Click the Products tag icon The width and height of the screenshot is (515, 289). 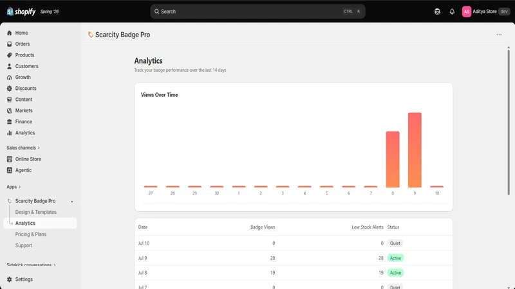click(9, 55)
